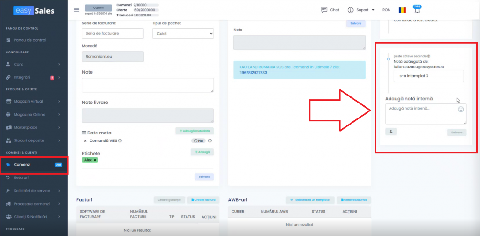The height and width of the screenshot is (236, 480).
Task: Expand the Clienți & Notificări submenu
Action: pos(59,216)
